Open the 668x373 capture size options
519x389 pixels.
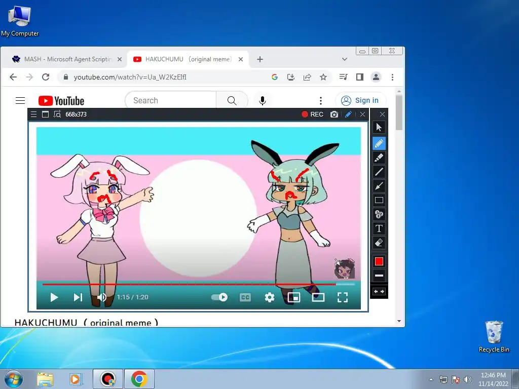[x=76, y=114]
